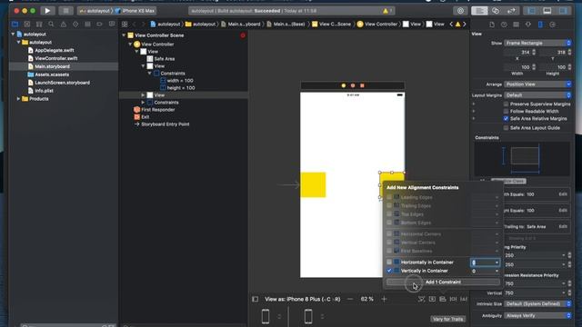582x327 pixels.
Task: Open the Attributes inspector
Action: click(528, 25)
